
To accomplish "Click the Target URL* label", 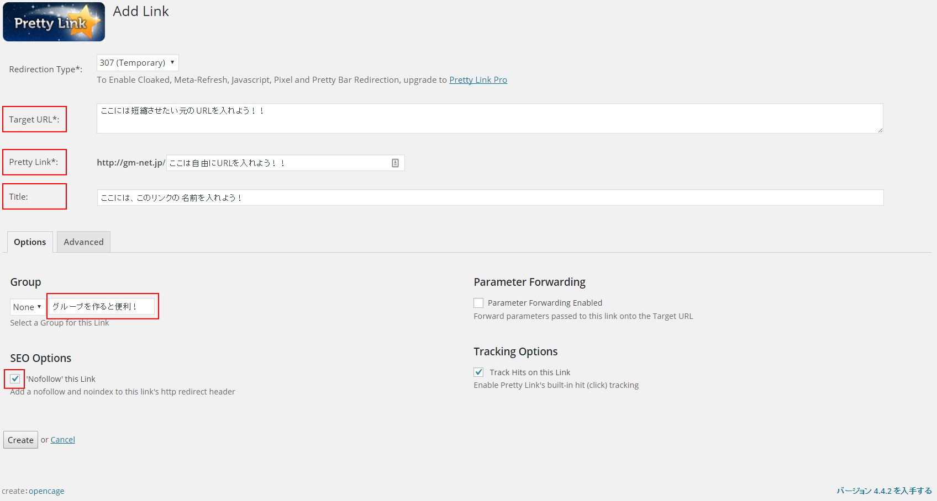I will click(x=34, y=120).
